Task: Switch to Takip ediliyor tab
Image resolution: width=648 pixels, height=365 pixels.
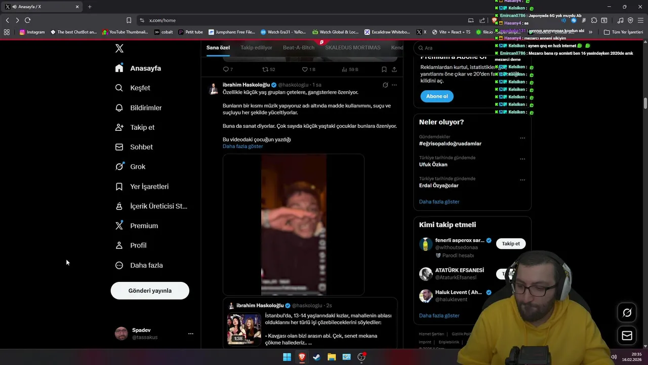Action: 256,48
